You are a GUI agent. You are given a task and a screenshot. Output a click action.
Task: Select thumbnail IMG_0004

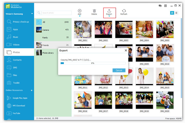[x=144, y=30]
